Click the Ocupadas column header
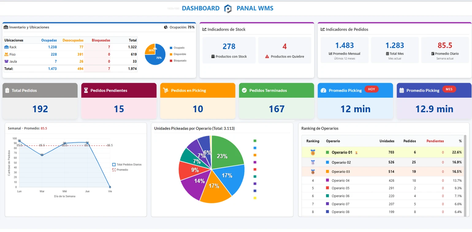Viewport: 472px width, 232px height. tap(49, 40)
